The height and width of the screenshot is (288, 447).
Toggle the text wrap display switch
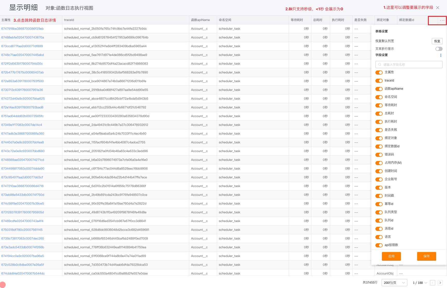coord(439,49)
